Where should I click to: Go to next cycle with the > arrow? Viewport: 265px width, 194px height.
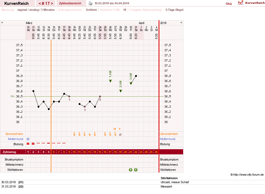[52, 4]
